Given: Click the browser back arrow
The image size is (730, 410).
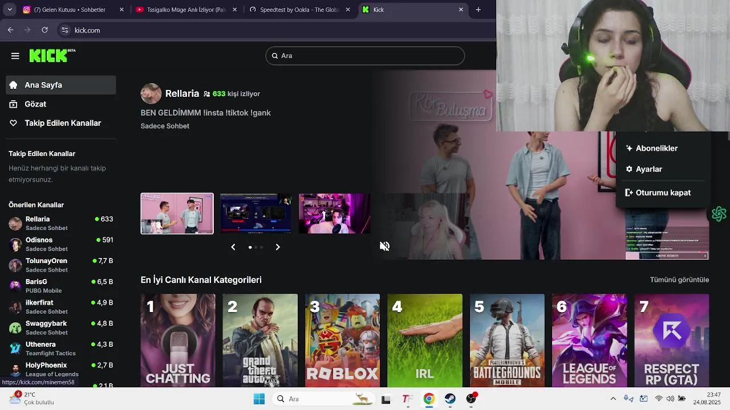Looking at the screenshot, I should click(x=10, y=30).
